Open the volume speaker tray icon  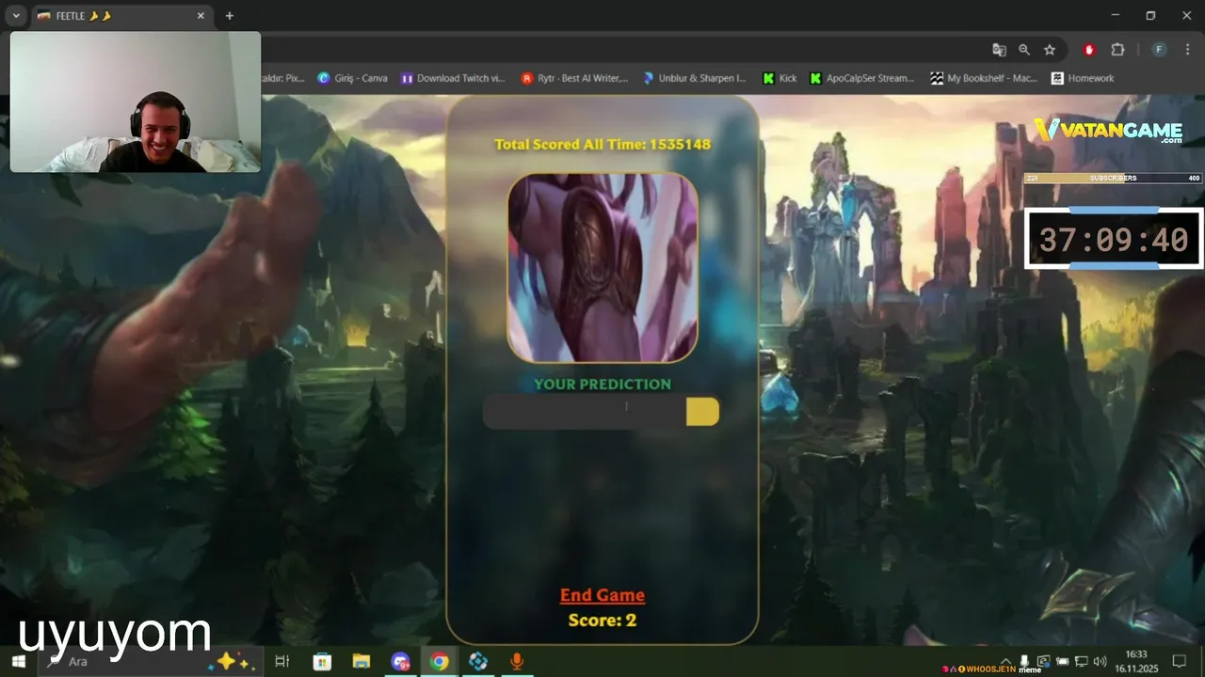[1100, 662]
